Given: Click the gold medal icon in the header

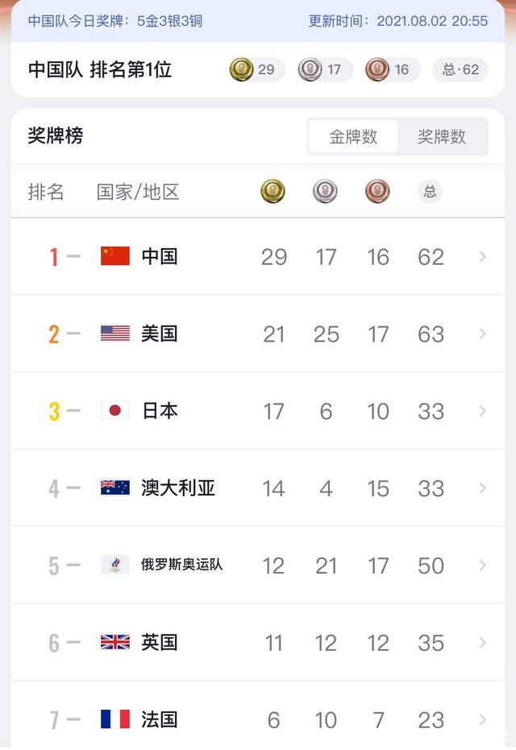Looking at the screenshot, I should click(x=242, y=70).
